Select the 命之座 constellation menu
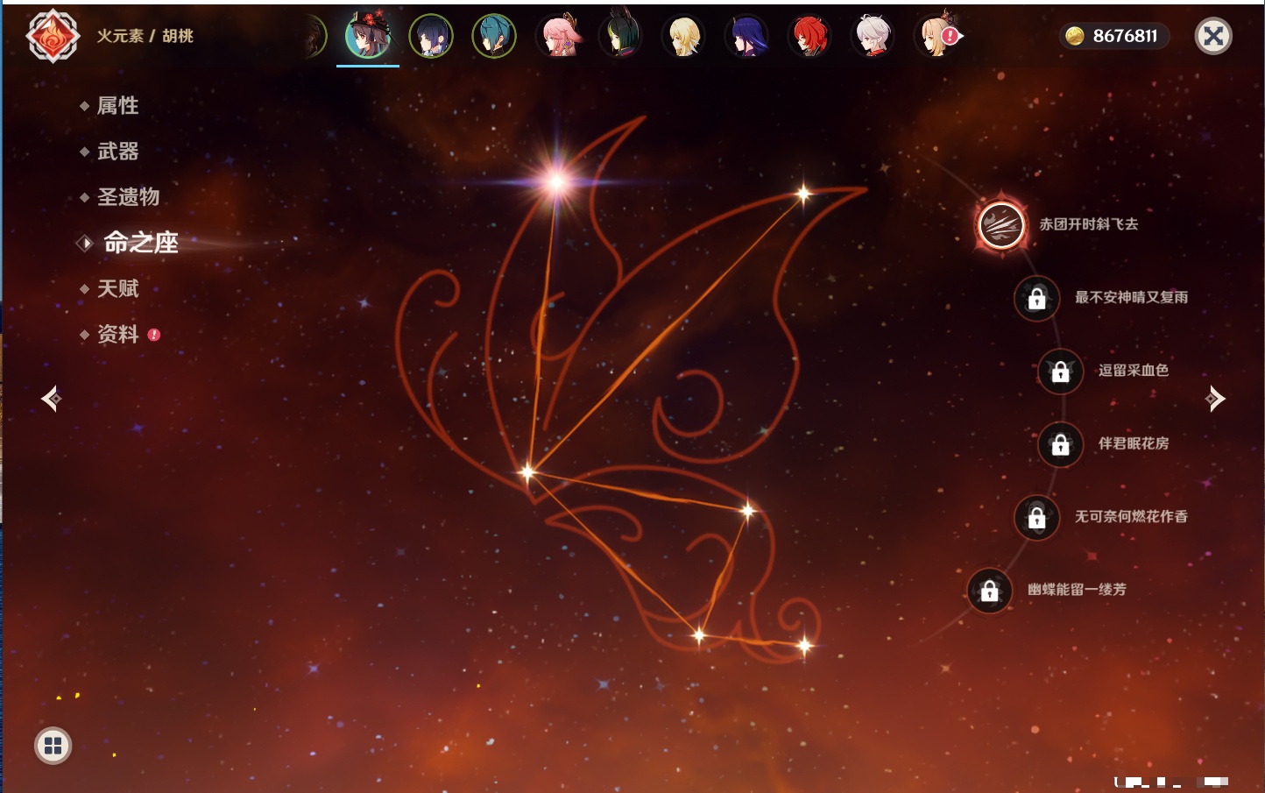Viewport: 1265px width, 793px height. click(140, 243)
